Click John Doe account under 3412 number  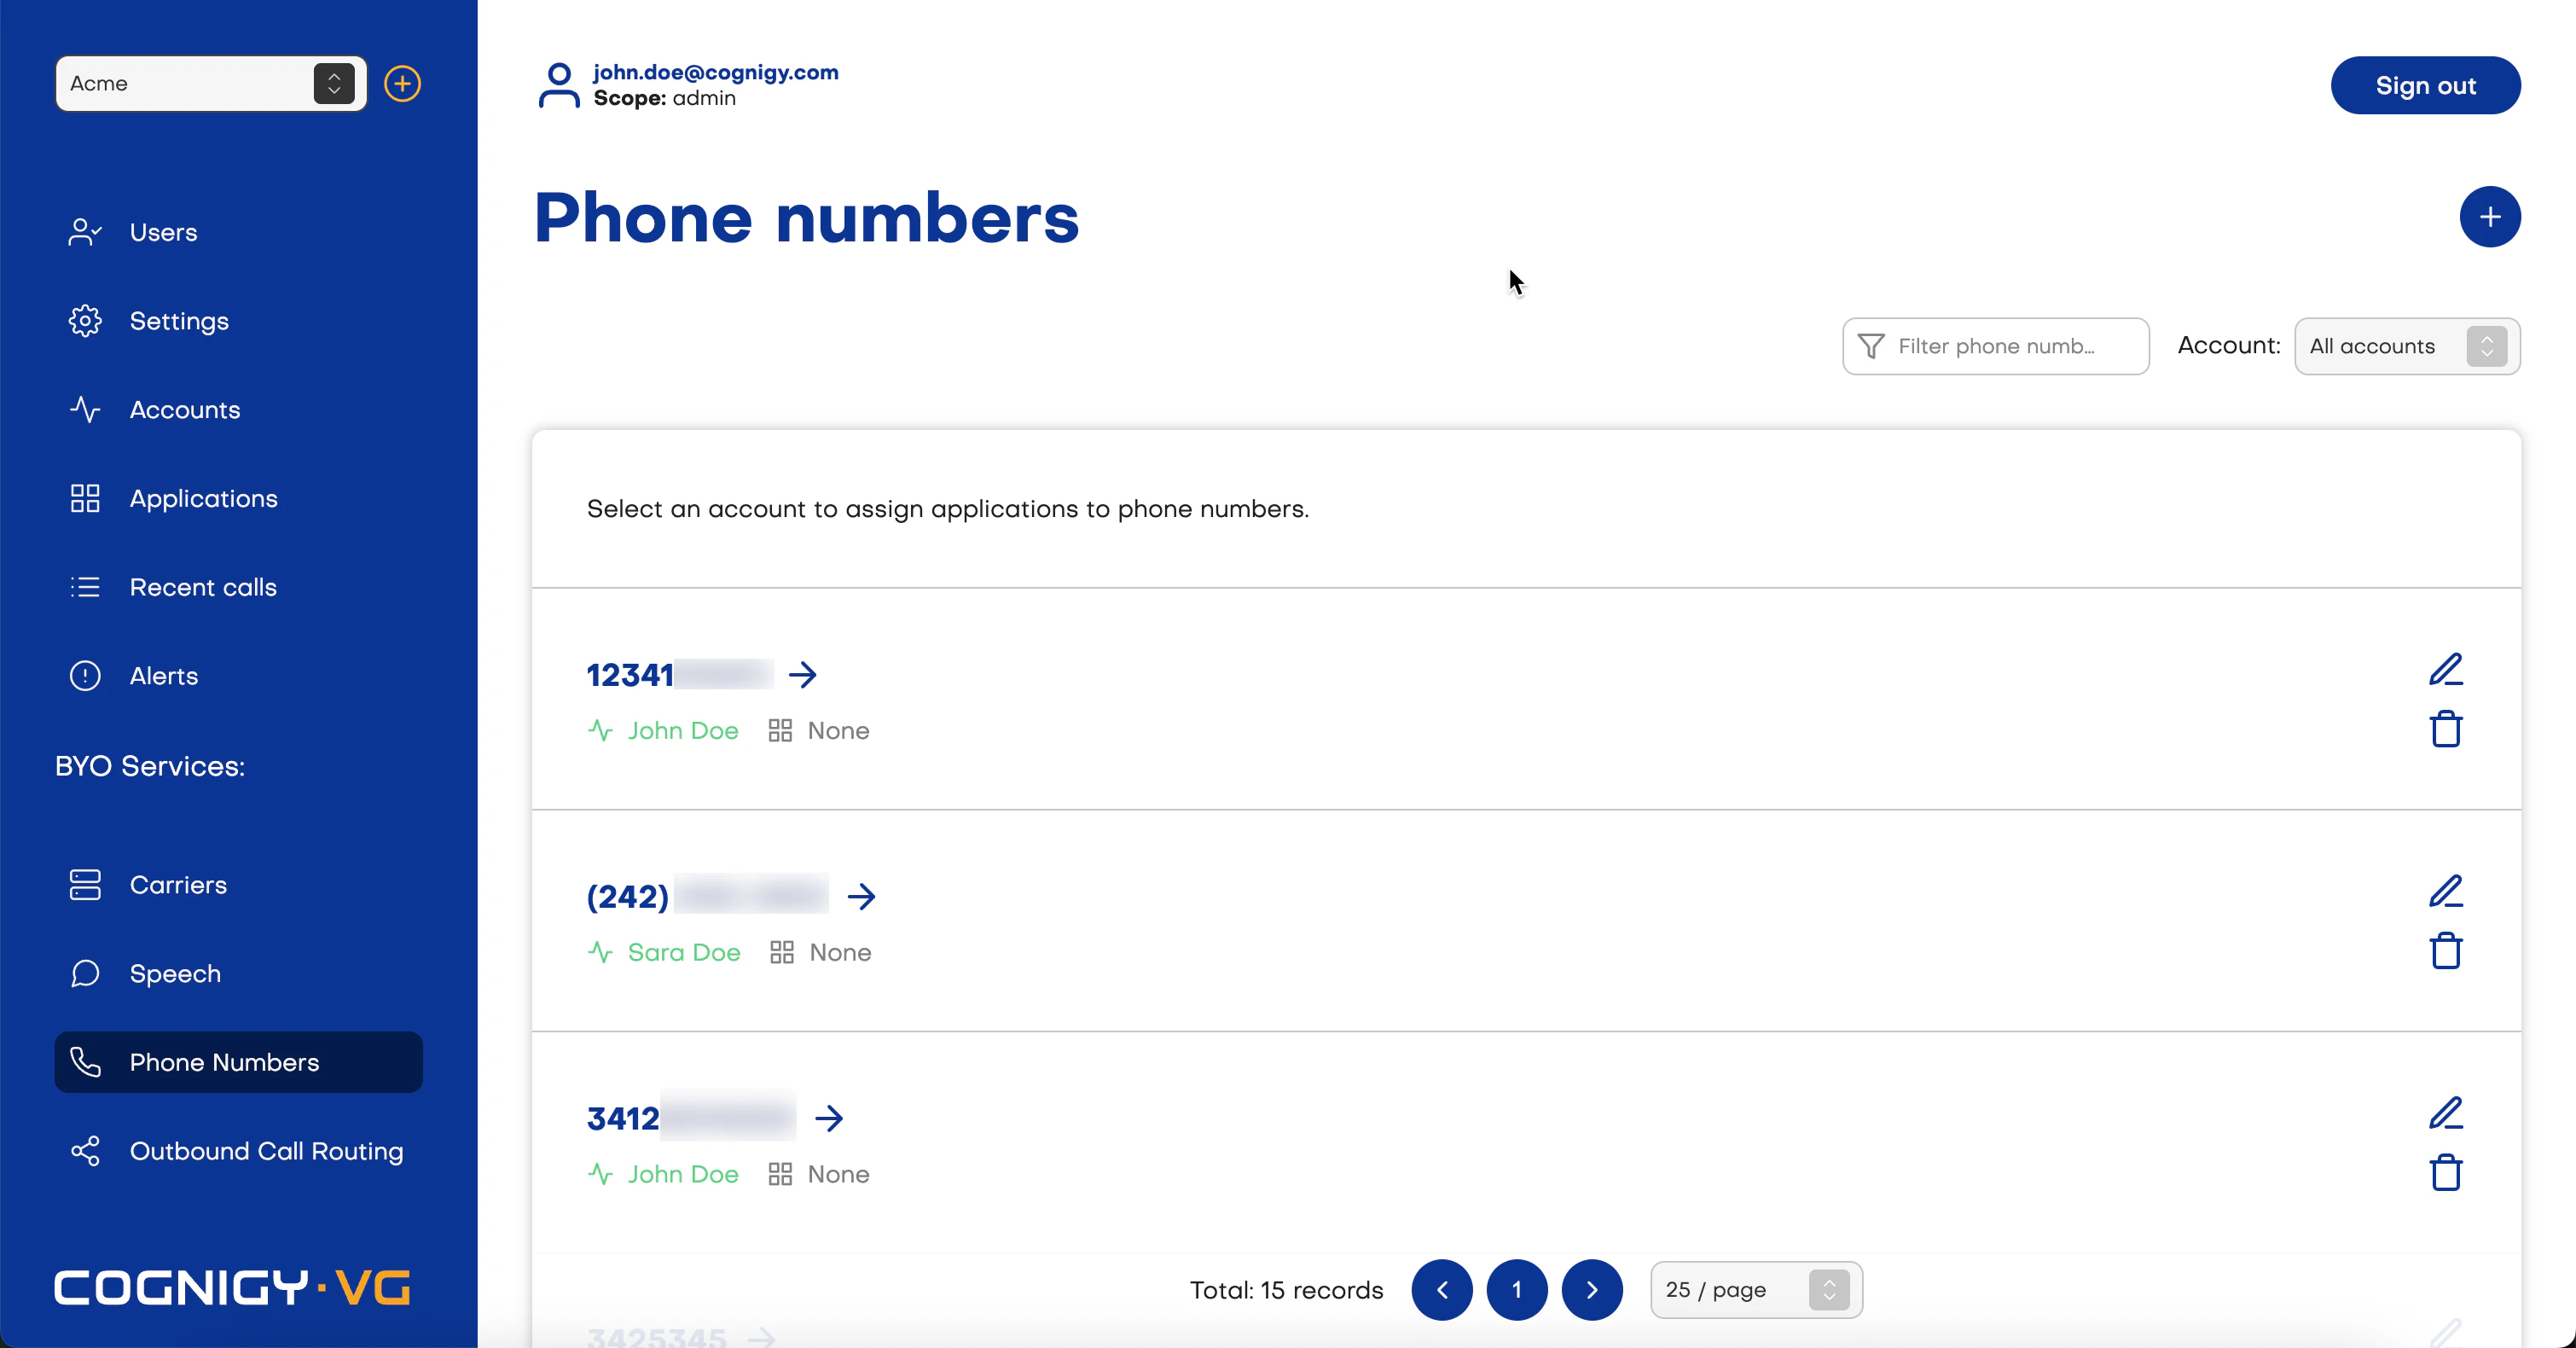(x=663, y=1174)
